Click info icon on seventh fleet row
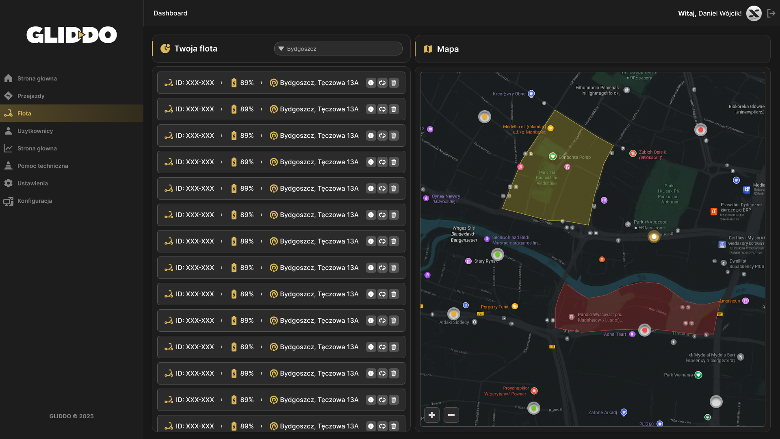 (371, 241)
